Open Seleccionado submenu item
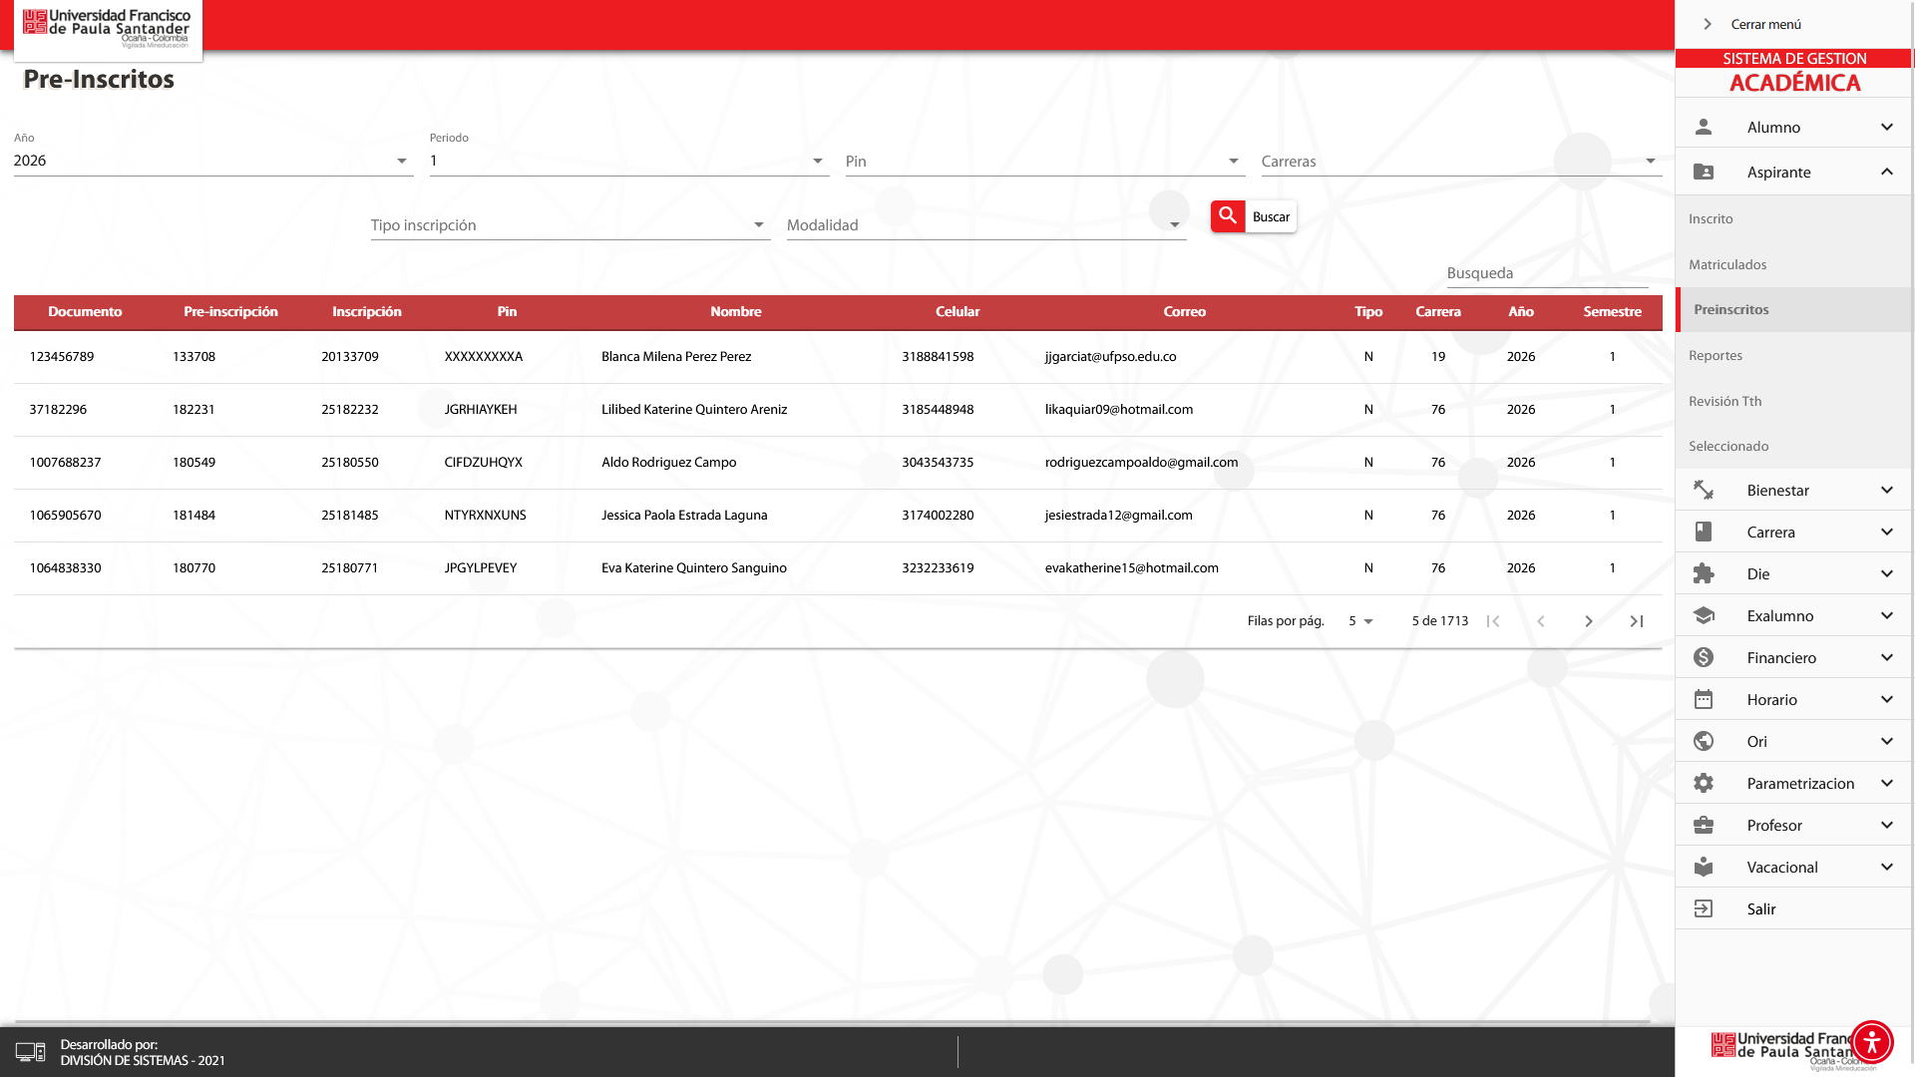 [x=1728, y=447]
